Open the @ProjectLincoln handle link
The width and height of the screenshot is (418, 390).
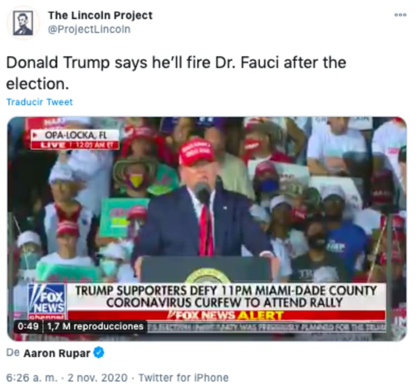[x=89, y=29]
